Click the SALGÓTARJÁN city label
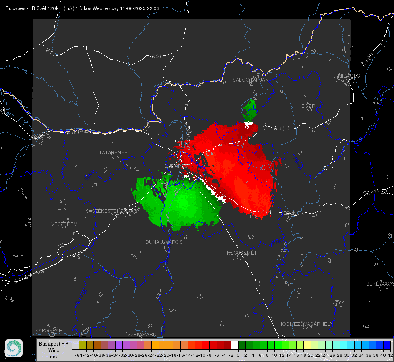Image resolution: width=394 pixels, height=362 pixels. pyautogui.click(x=250, y=80)
